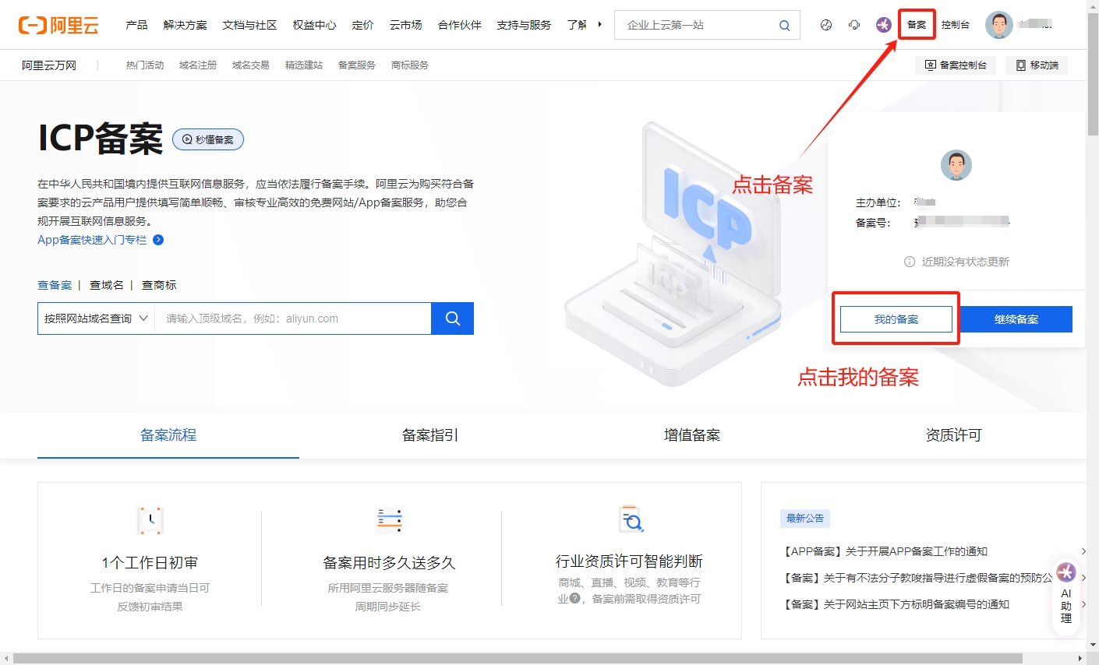Open the 按照网站域名查询 dropdown
This screenshot has width=1099, height=665.
[95, 318]
